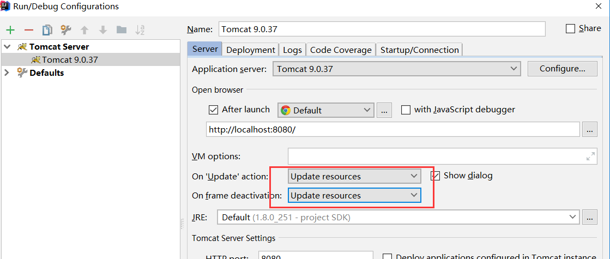610x259 pixels.
Task: Open the Code Coverage tab
Action: pos(341,50)
